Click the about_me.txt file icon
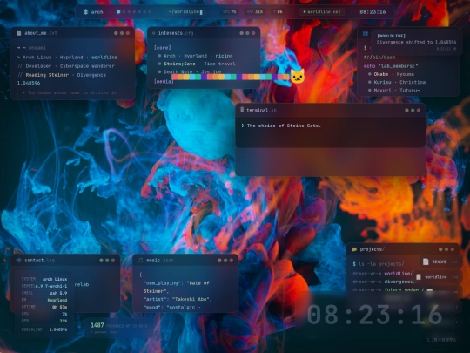Viewport: 470px width, 353px height. 18,33
